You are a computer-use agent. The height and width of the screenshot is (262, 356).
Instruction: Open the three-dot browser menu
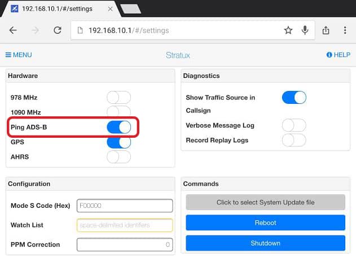(345, 30)
